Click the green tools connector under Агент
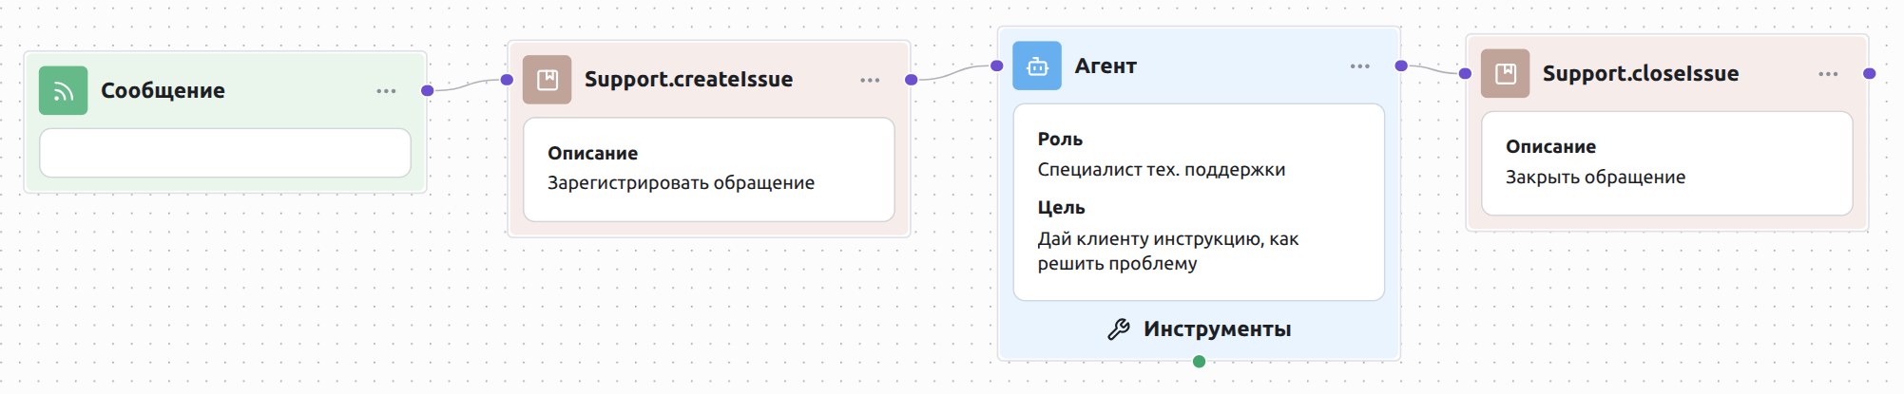 tap(1200, 362)
